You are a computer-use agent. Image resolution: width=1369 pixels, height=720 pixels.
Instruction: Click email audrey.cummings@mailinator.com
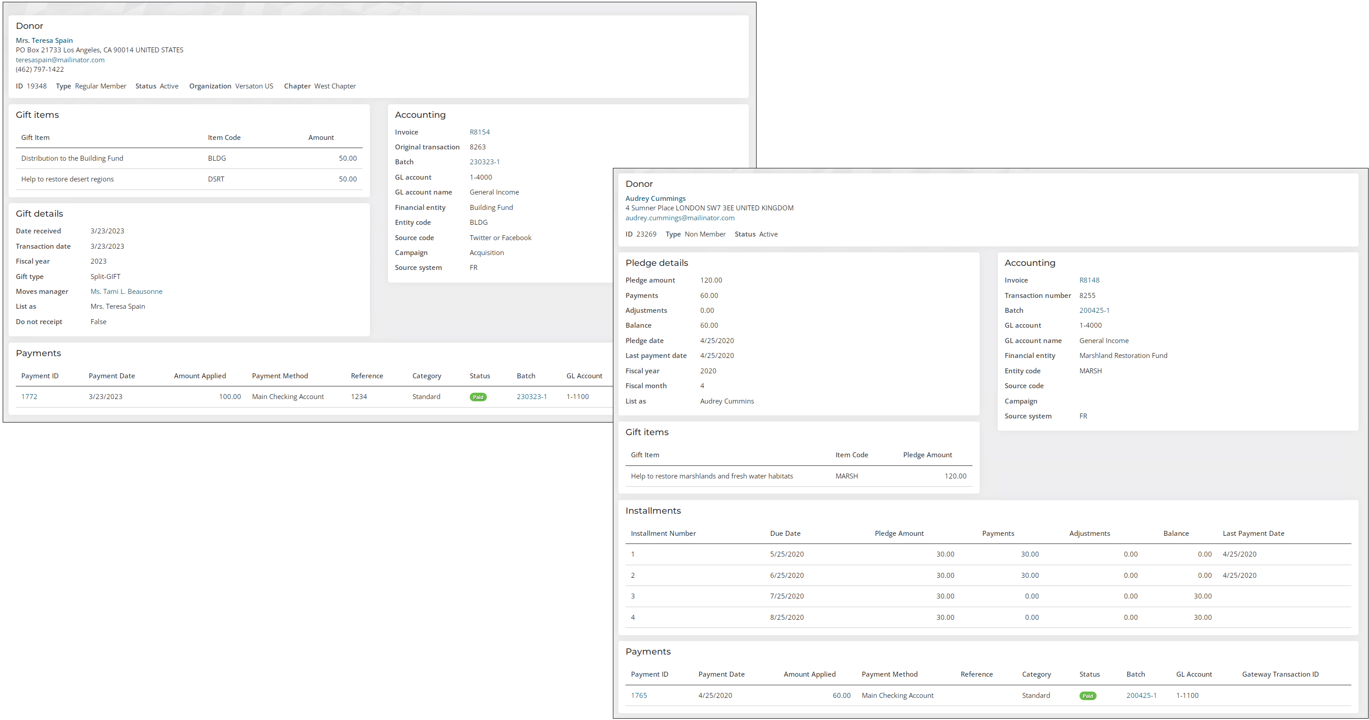point(680,218)
